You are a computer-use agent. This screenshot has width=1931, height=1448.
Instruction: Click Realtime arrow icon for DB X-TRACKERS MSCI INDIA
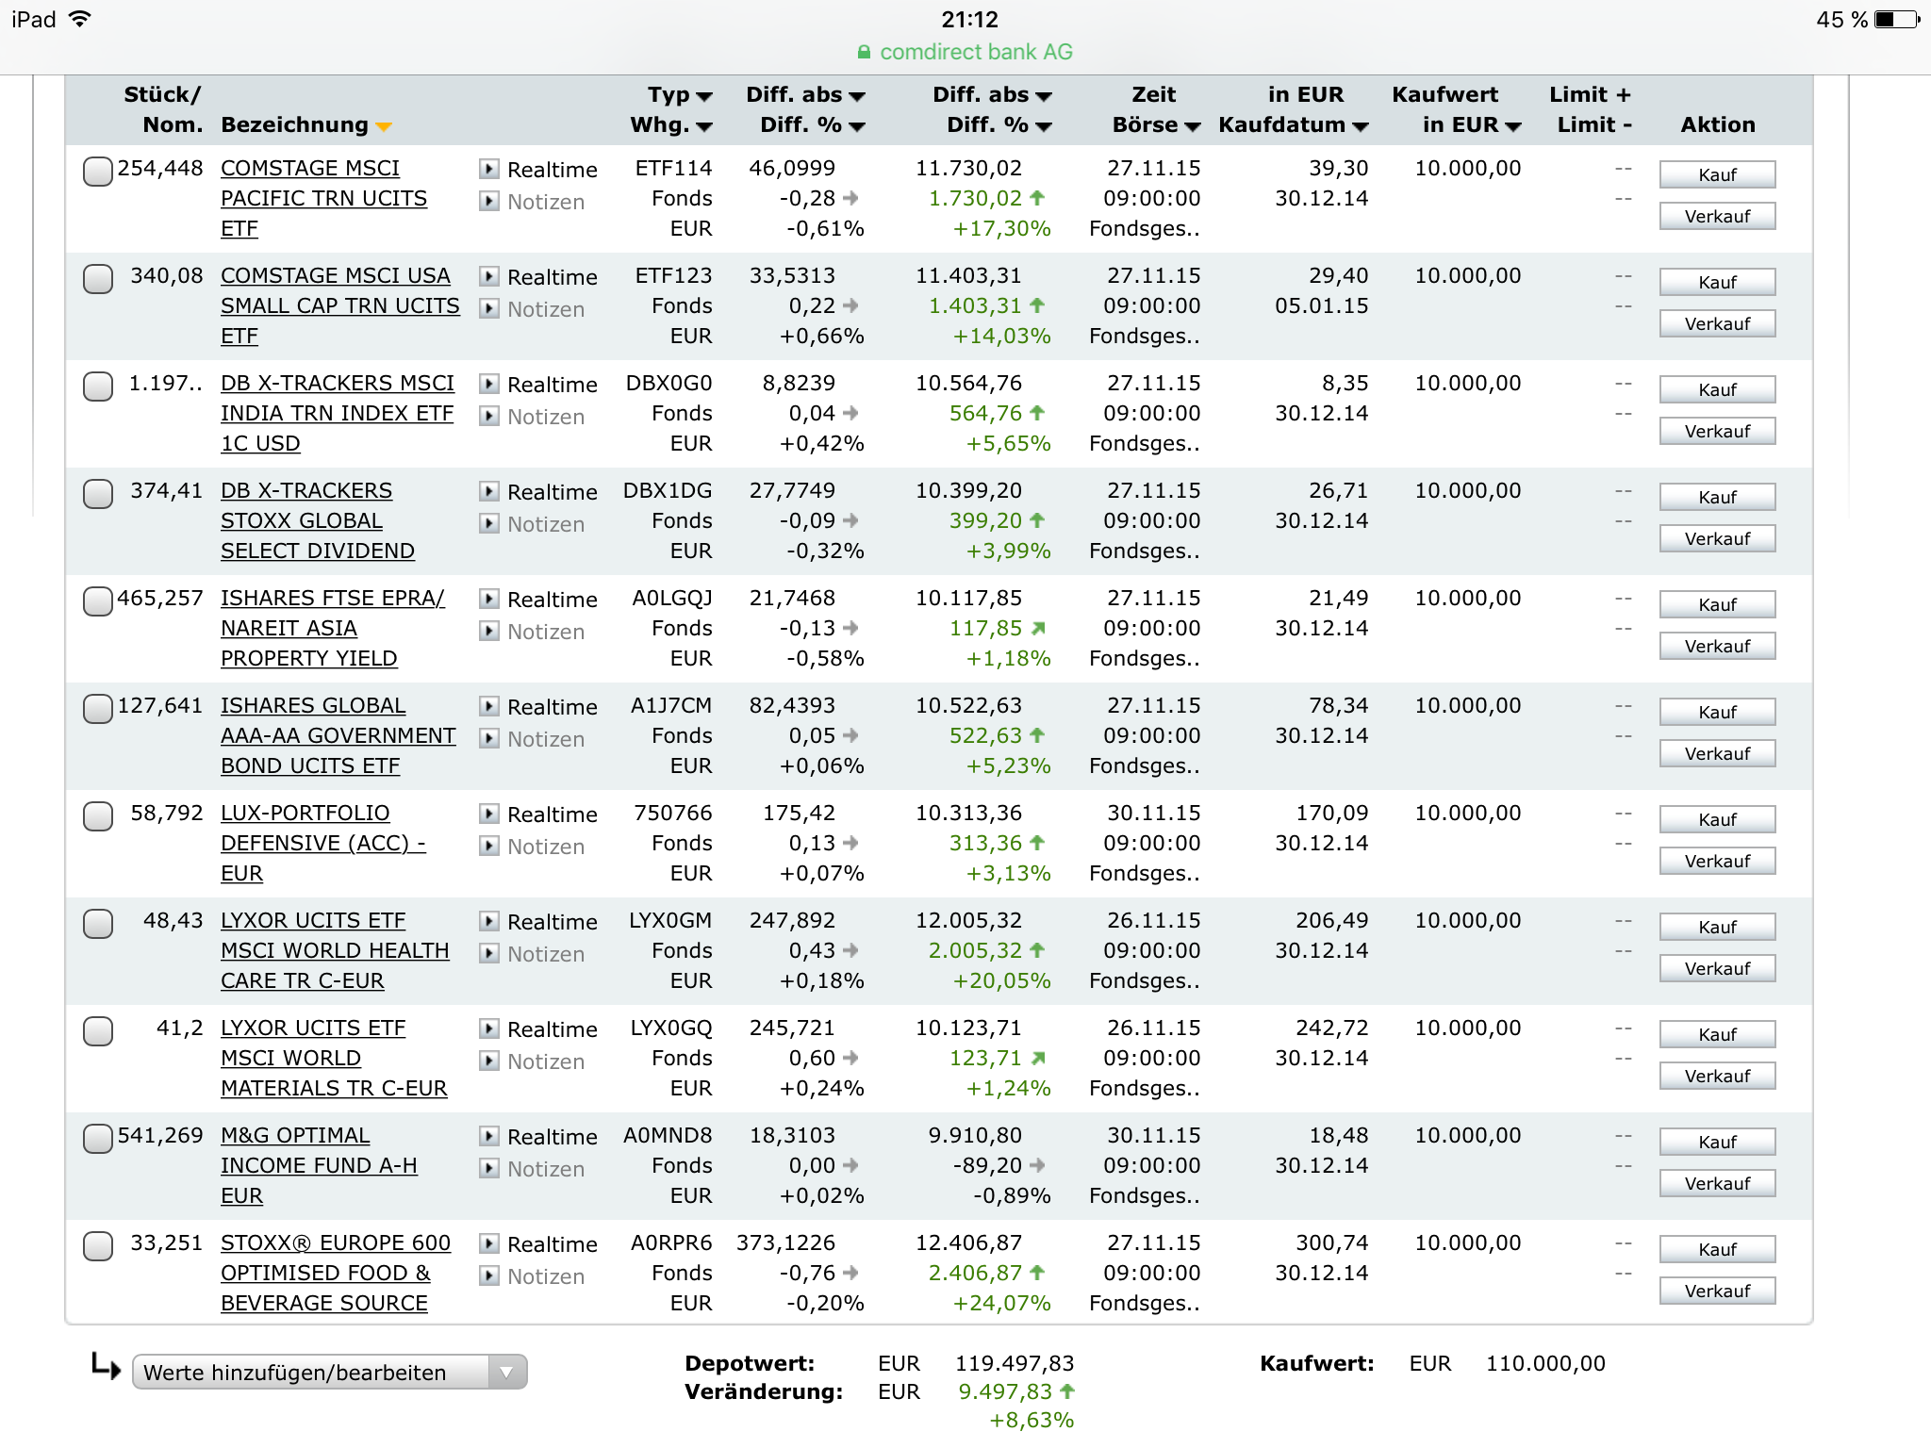[x=488, y=385]
